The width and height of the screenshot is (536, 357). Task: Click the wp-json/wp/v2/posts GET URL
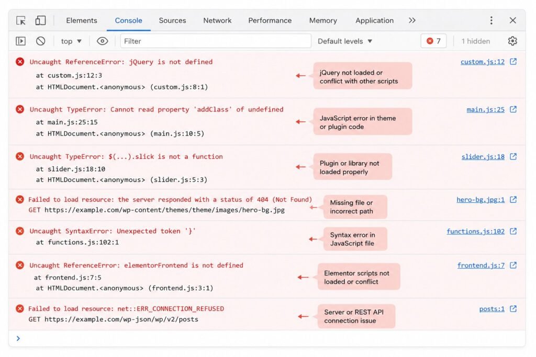coord(113,319)
